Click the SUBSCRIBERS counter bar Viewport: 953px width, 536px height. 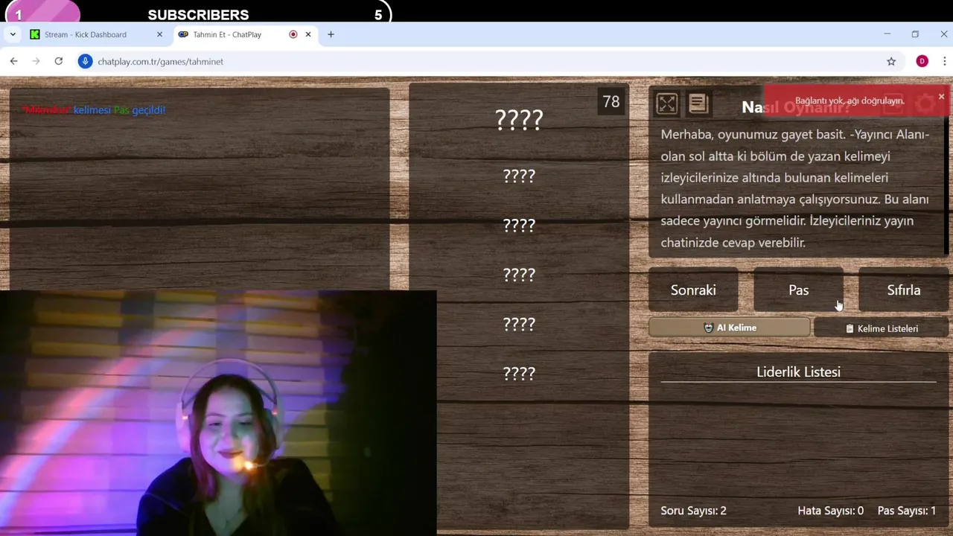click(x=198, y=11)
